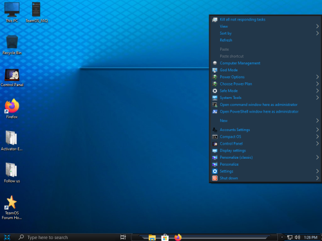This screenshot has width=322, height=241.
Task: Open the This PC desktop icon
Action: click(x=12, y=12)
